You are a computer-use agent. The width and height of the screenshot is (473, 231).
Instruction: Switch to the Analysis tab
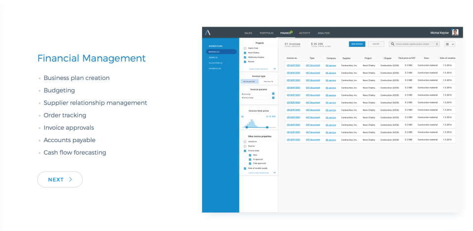[324, 33]
